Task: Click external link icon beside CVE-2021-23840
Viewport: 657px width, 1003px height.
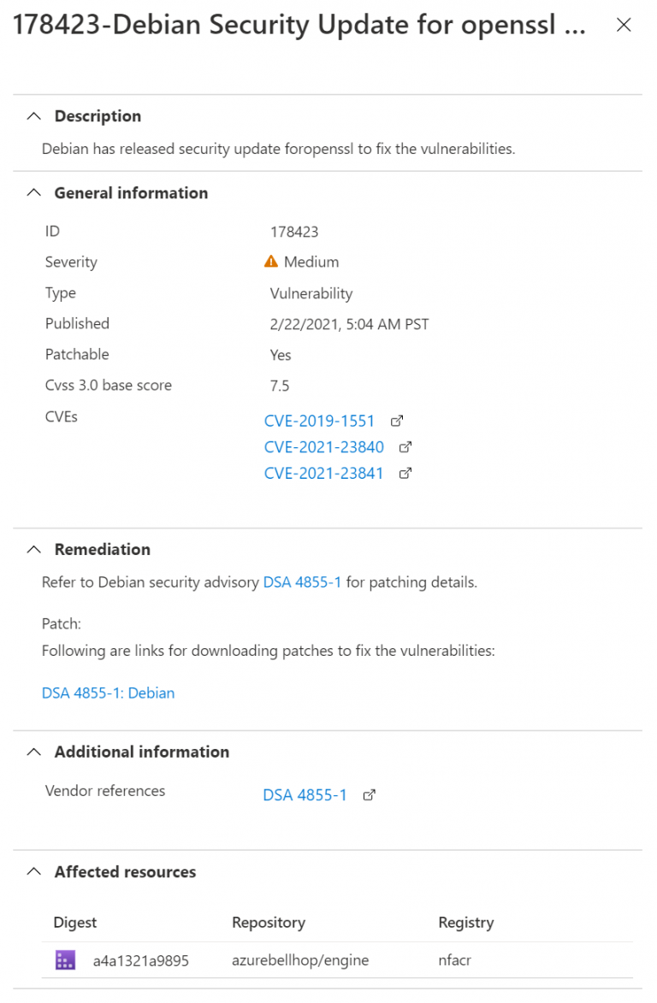Action: [405, 446]
